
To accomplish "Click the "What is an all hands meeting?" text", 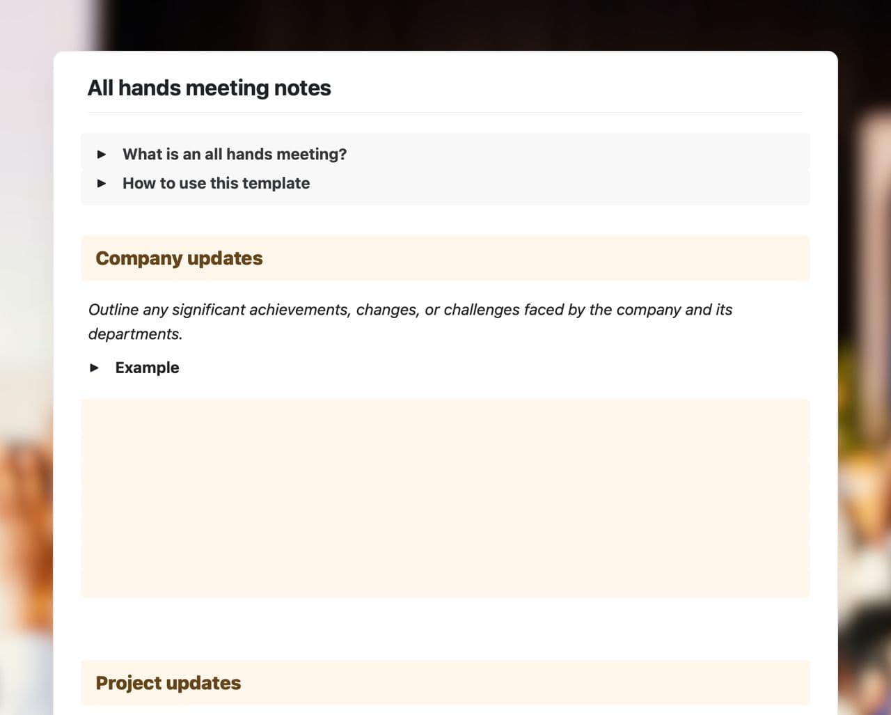I will (x=235, y=154).
